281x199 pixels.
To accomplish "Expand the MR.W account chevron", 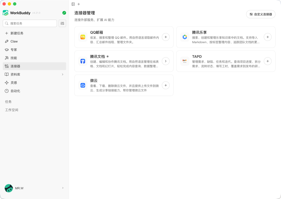I will pyautogui.click(x=63, y=188).
